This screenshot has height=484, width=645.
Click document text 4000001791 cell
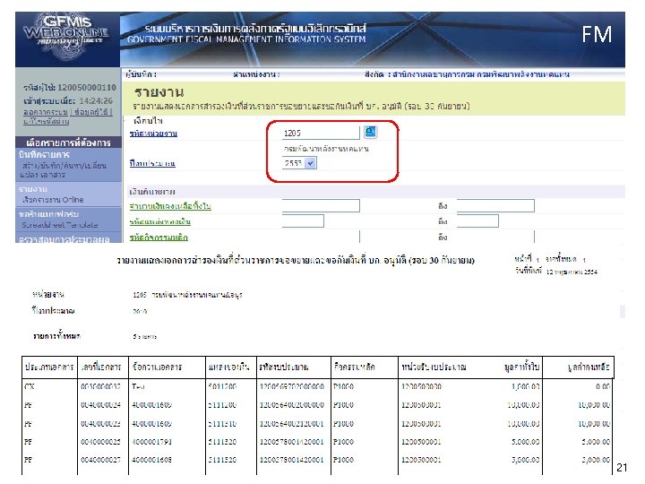click(151, 442)
